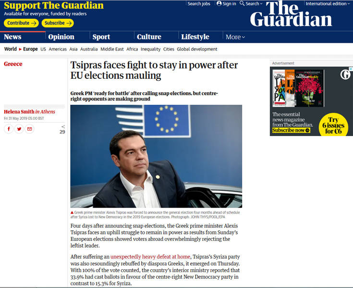Select Middle East in sub-navigation
Screen dimensions: 353x288
112,49
